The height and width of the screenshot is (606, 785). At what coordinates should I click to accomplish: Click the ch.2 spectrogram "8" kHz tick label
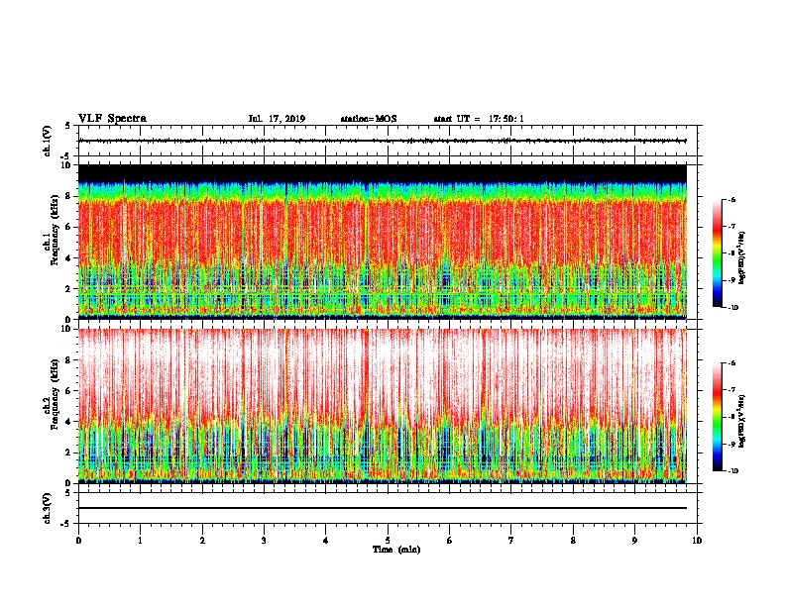[x=68, y=360]
